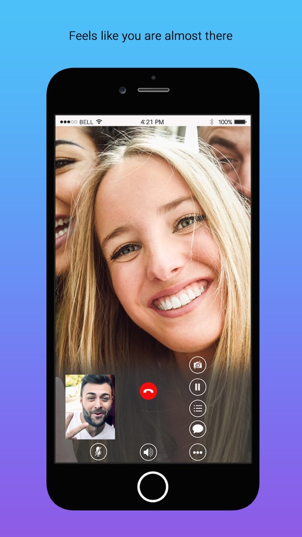End the call with the red hang-up button
The width and height of the screenshot is (302, 537).
click(148, 391)
